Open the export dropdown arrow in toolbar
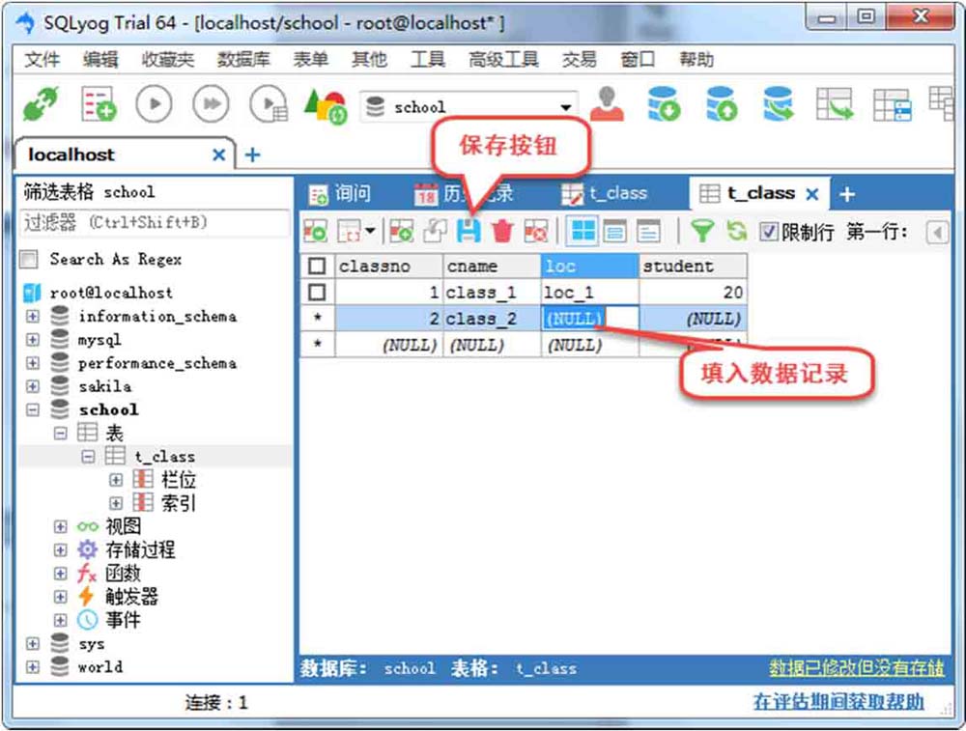966x731 pixels. click(x=370, y=232)
